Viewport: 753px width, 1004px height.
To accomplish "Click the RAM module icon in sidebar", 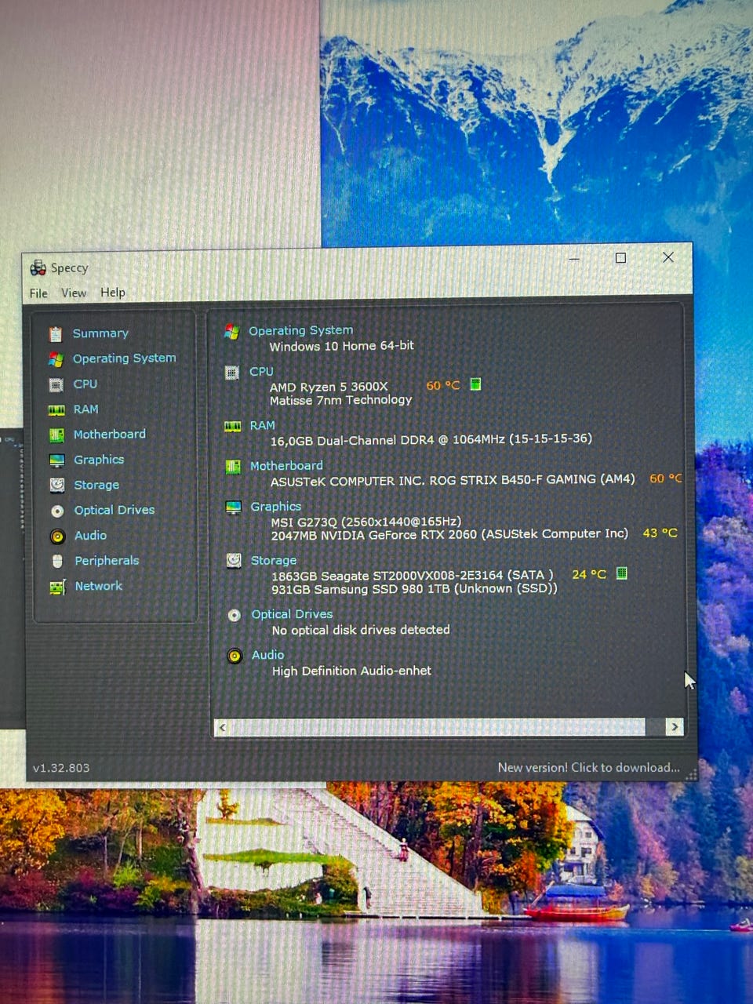I will coord(56,410).
